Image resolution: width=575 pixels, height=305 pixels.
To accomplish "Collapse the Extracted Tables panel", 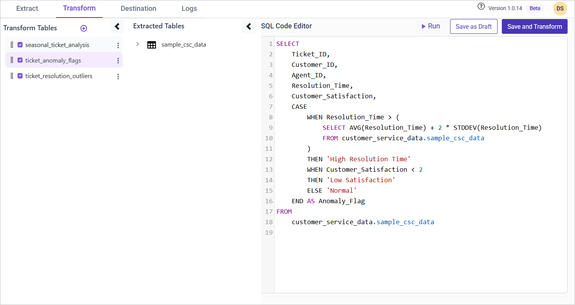I will pos(249,26).
